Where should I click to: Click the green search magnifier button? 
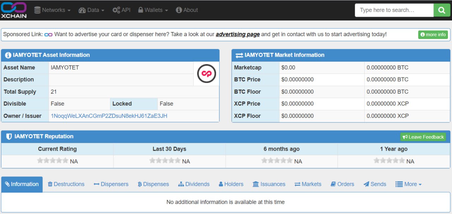442,10
